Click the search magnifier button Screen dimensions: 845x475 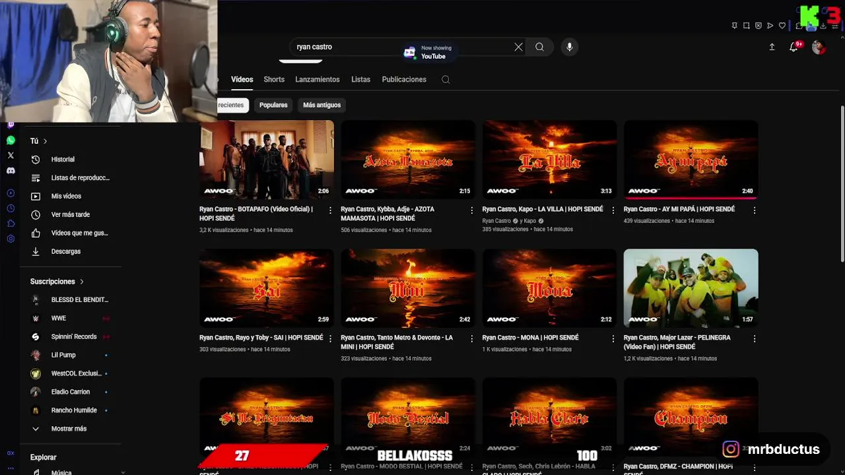pyautogui.click(x=539, y=47)
